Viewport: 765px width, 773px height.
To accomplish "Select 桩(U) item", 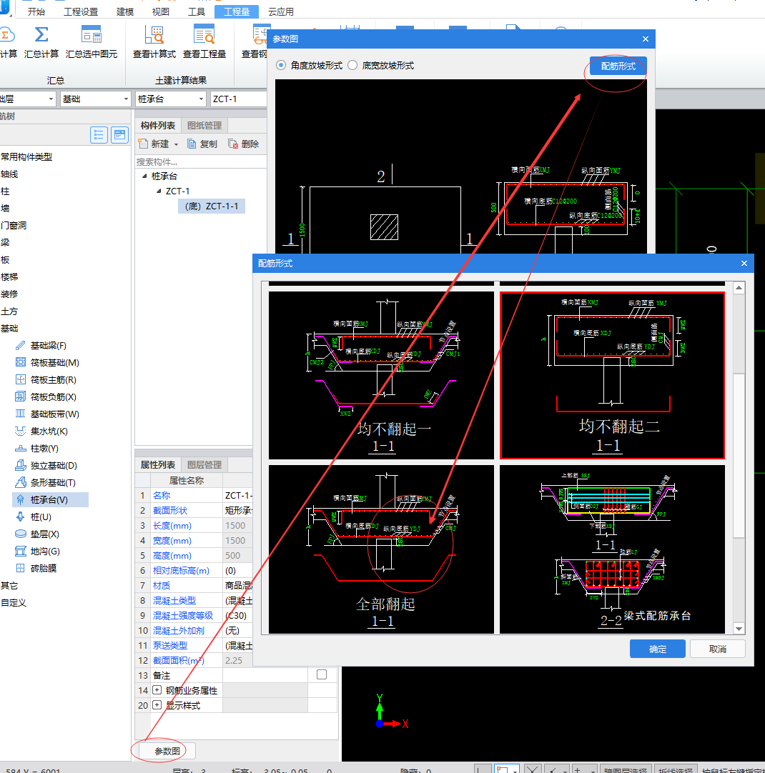I will pos(41,517).
